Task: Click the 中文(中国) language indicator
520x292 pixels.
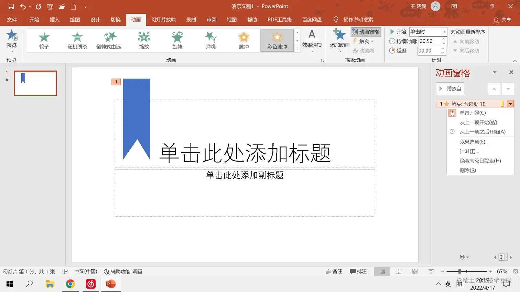Action: point(86,271)
